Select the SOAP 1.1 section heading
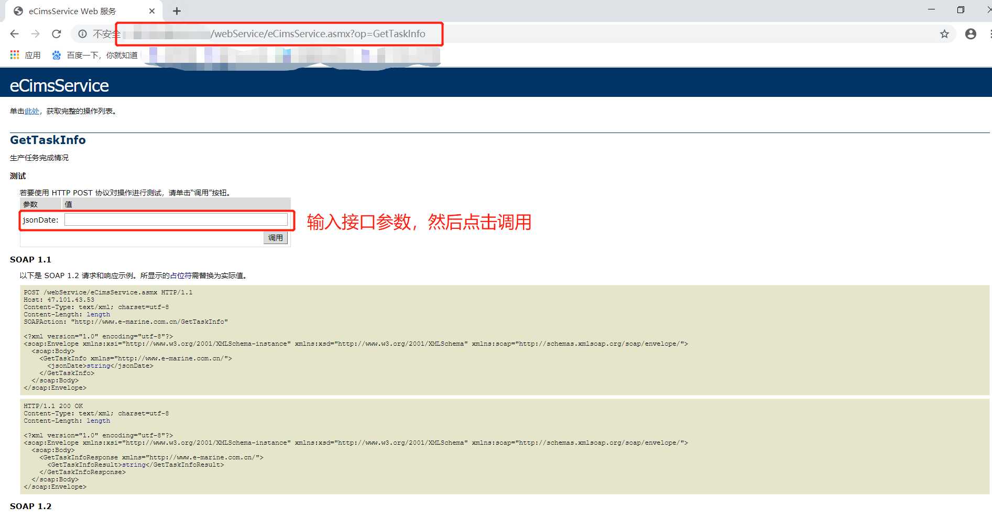Image resolution: width=992 pixels, height=518 pixels. coord(31,260)
